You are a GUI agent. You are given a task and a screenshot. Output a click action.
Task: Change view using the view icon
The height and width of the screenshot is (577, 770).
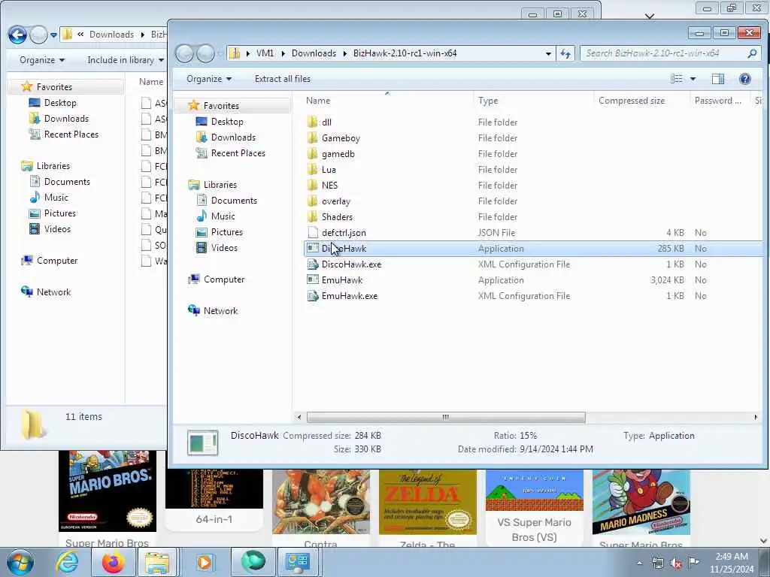(676, 78)
